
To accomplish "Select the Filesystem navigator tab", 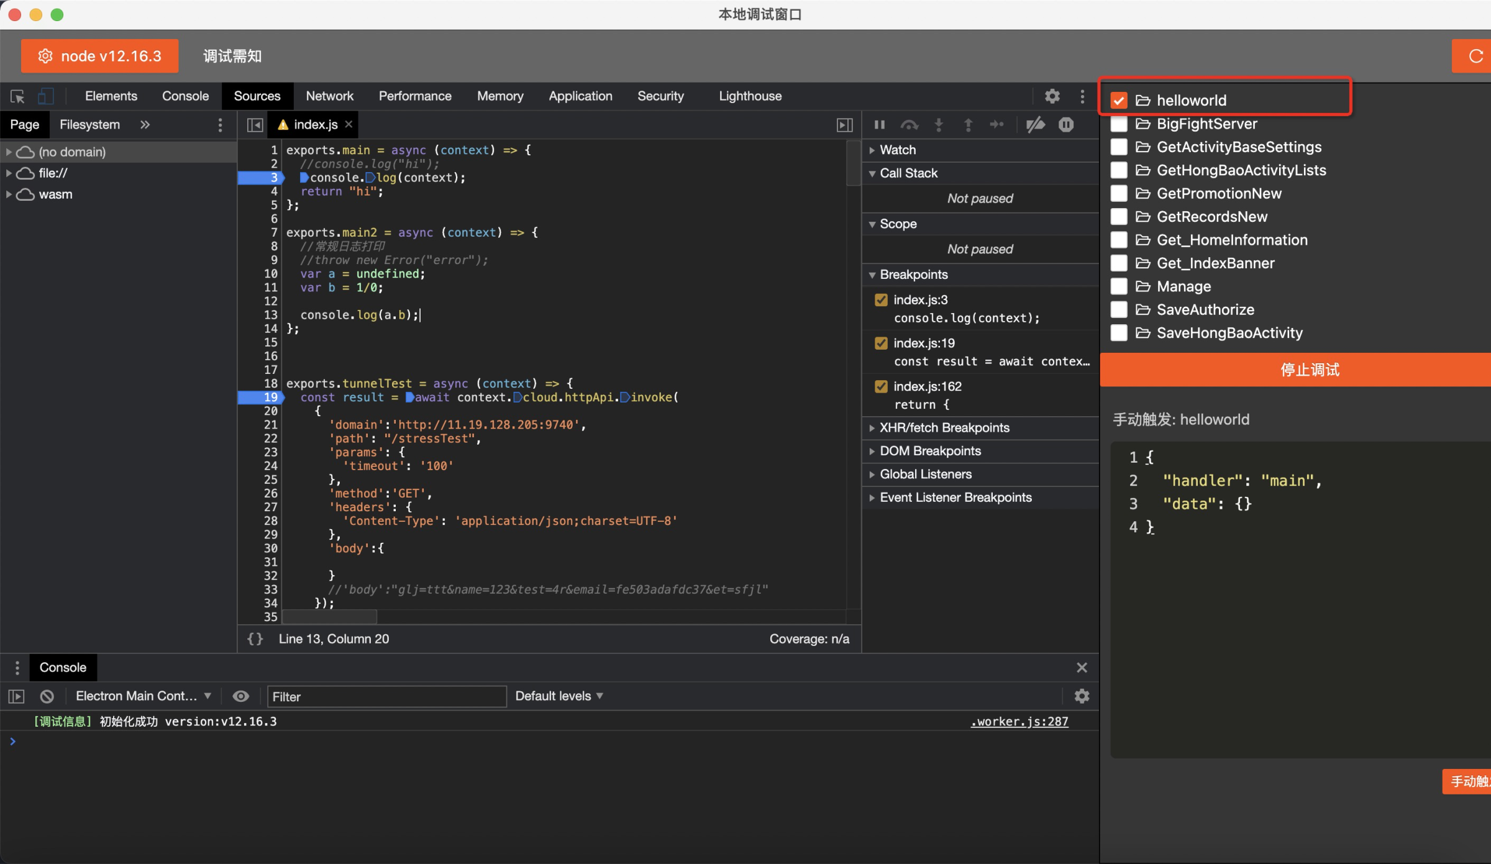I will (89, 125).
